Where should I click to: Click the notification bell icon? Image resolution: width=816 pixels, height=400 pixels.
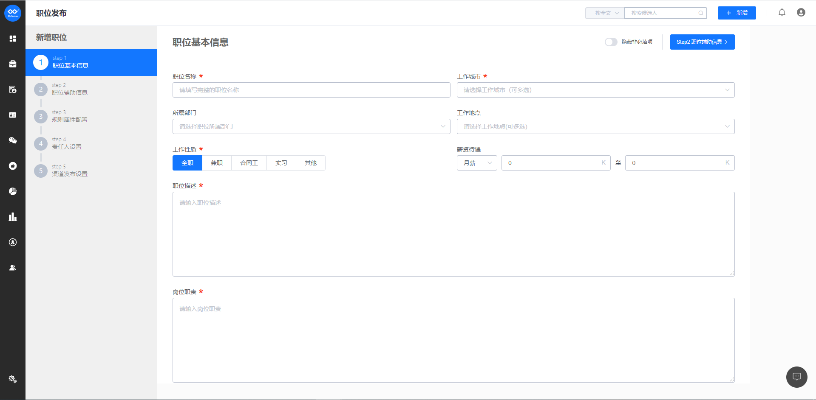pos(782,13)
